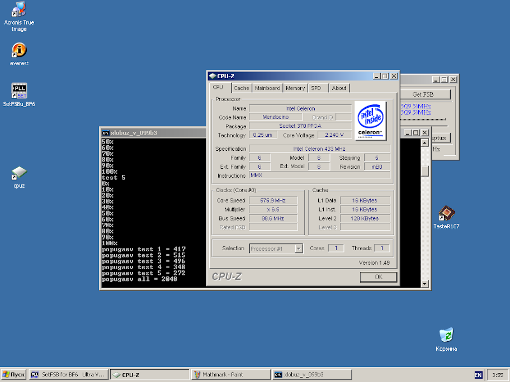Viewport: 510px width, 382px height.
Task: Switch to xlobuz_v_099b3 taskbar button
Action: 312,375
